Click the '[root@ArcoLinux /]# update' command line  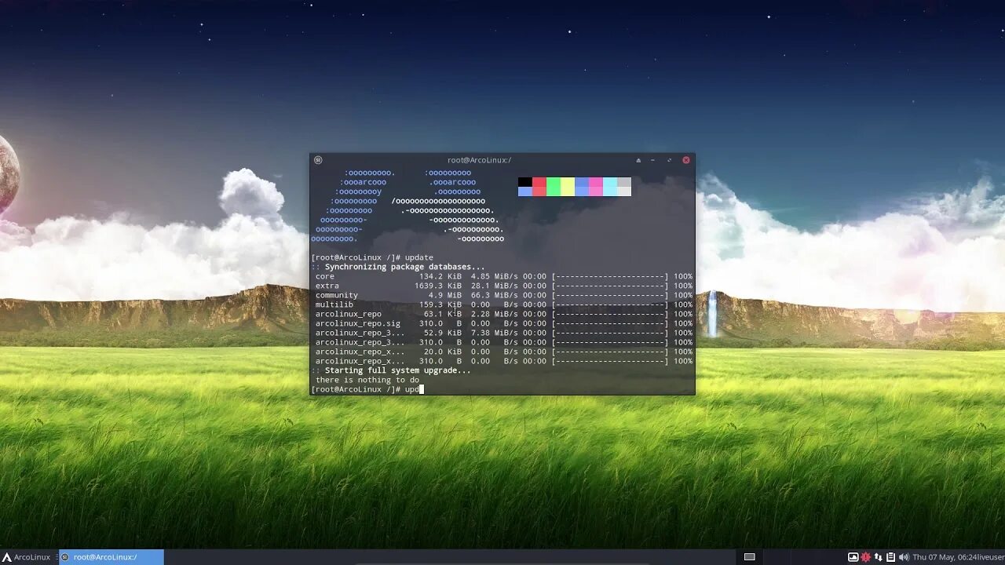pos(372,257)
